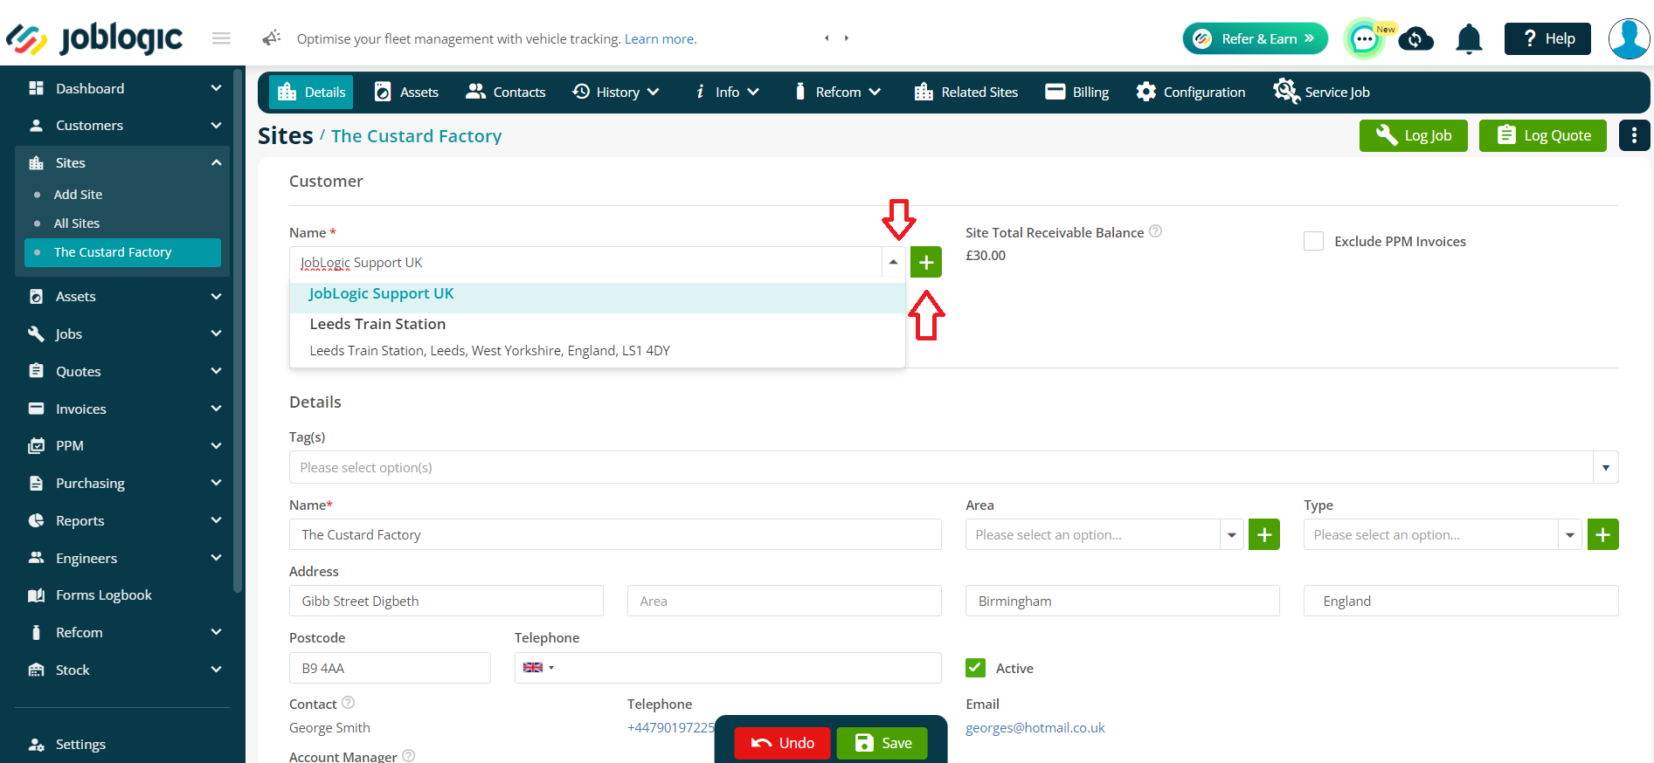This screenshot has height=763, width=1654.
Task: Go to previous announcement arrow
Action: [827, 38]
